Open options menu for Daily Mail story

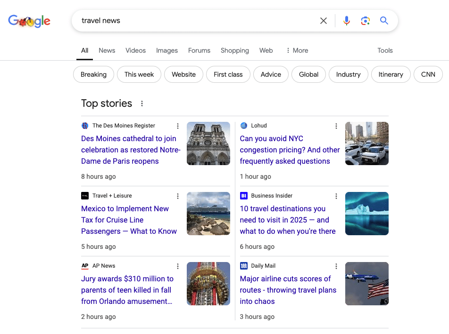point(336,266)
